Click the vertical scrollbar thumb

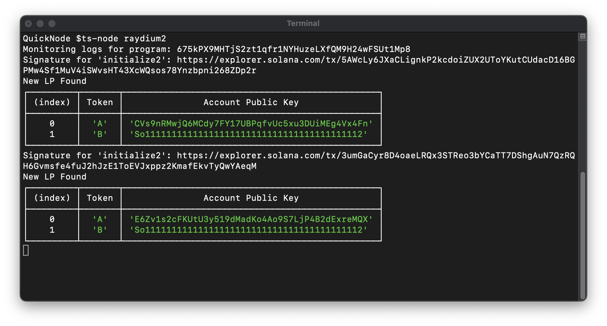(583, 236)
